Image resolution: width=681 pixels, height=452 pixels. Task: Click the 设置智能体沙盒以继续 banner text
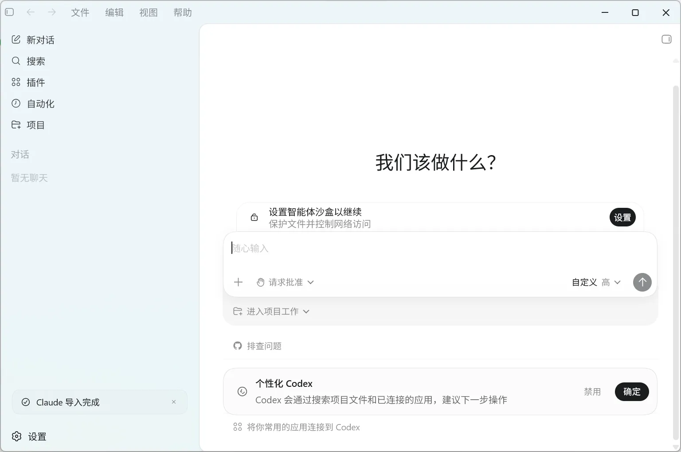click(x=315, y=212)
